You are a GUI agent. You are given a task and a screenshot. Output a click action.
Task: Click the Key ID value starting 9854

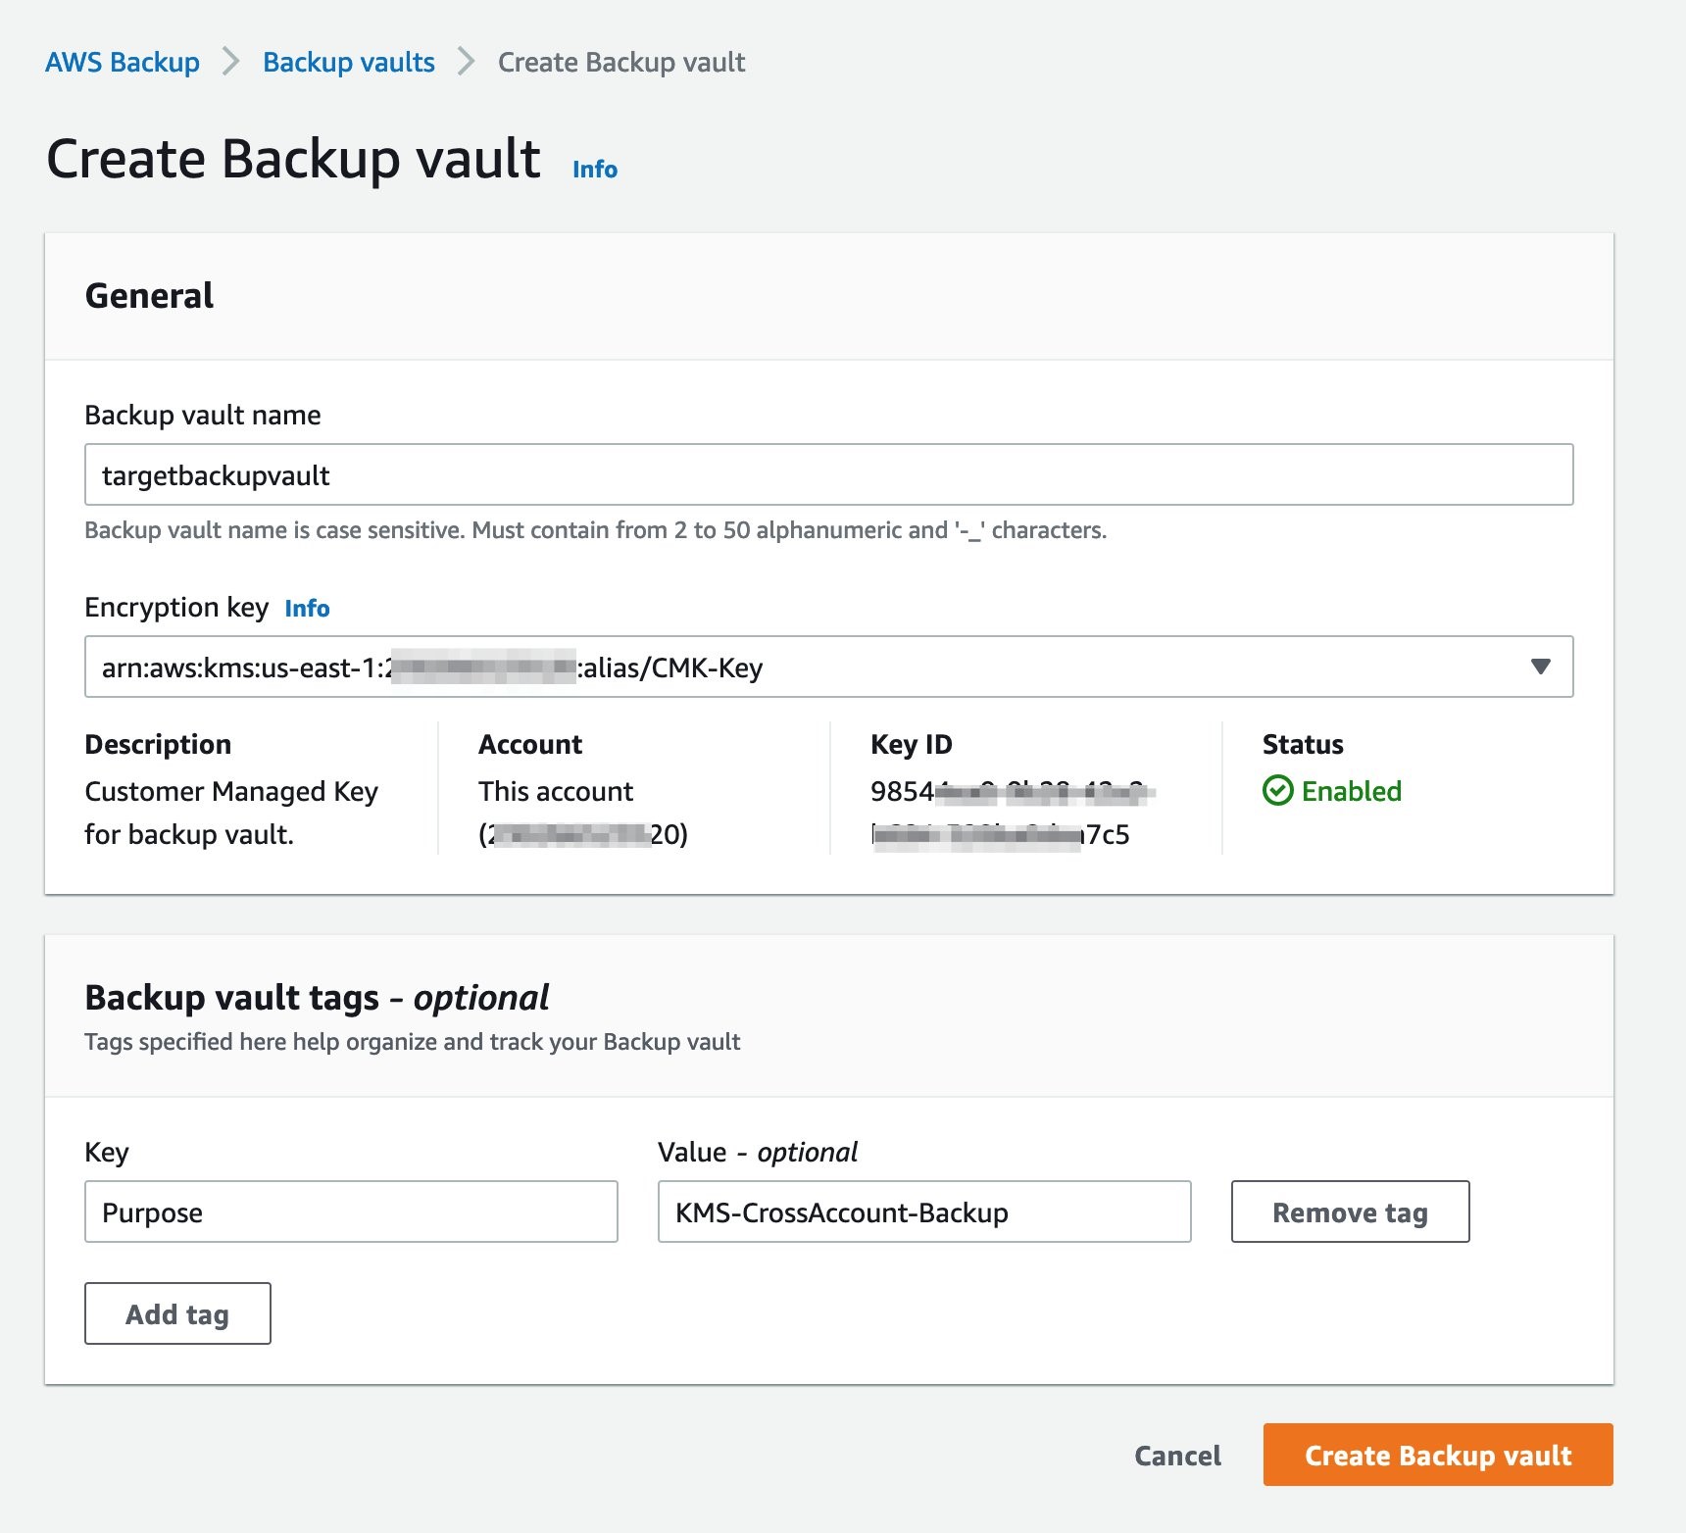[x=1013, y=813]
